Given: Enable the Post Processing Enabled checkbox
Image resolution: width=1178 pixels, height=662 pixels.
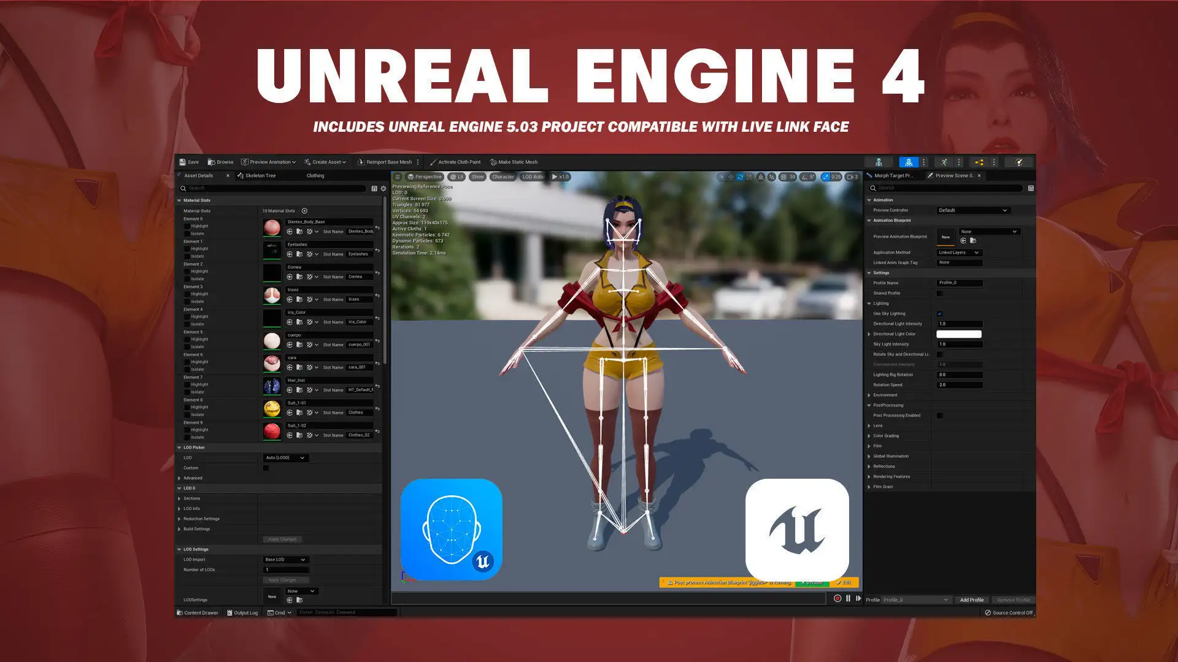Looking at the screenshot, I should click(939, 416).
